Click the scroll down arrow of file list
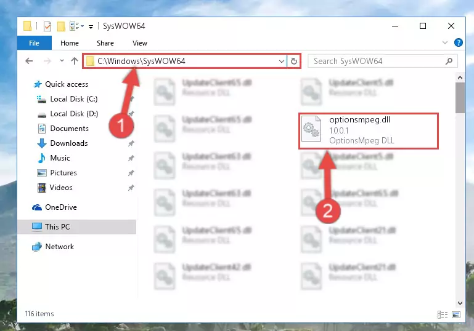474x331 pixels. (460, 303)
